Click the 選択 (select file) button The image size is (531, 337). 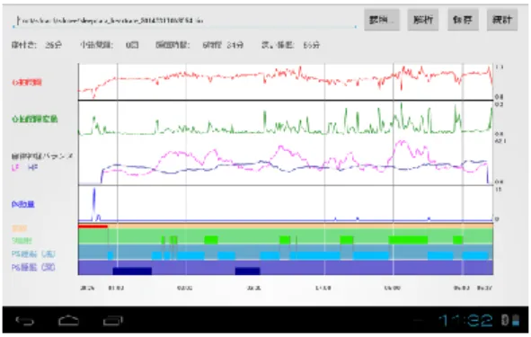tap(382, 20)
